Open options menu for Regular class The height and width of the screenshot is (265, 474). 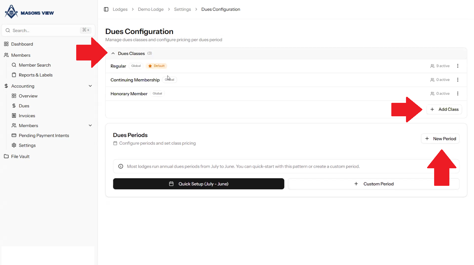tap(458, 66)
